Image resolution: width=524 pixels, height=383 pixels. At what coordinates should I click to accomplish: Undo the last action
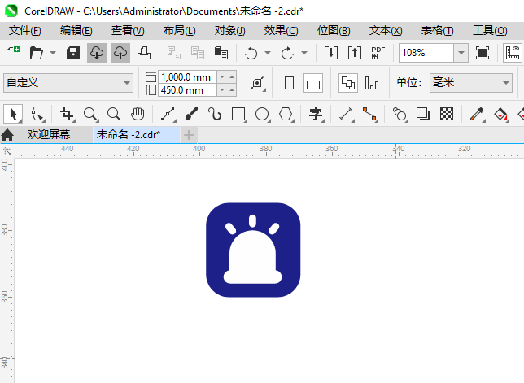251,53
